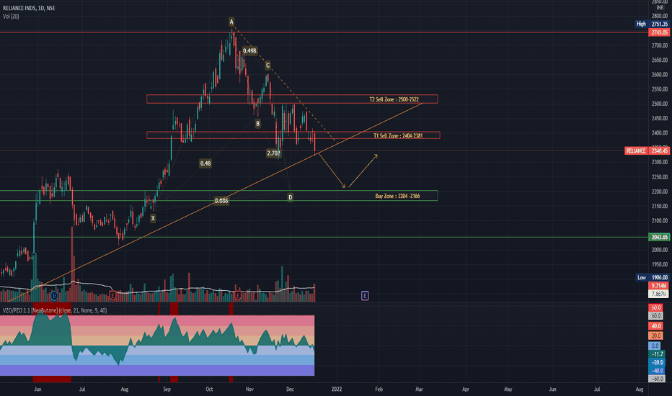
Task: Click the red 2745.05 price line label
Action: coord(659,32)
